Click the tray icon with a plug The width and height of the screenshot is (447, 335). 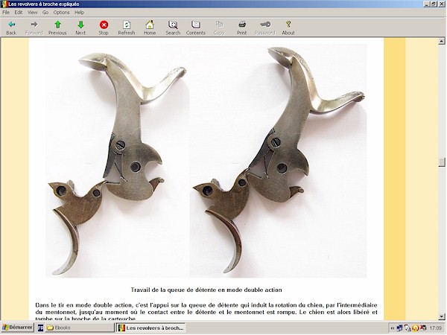tap(408, 328)
